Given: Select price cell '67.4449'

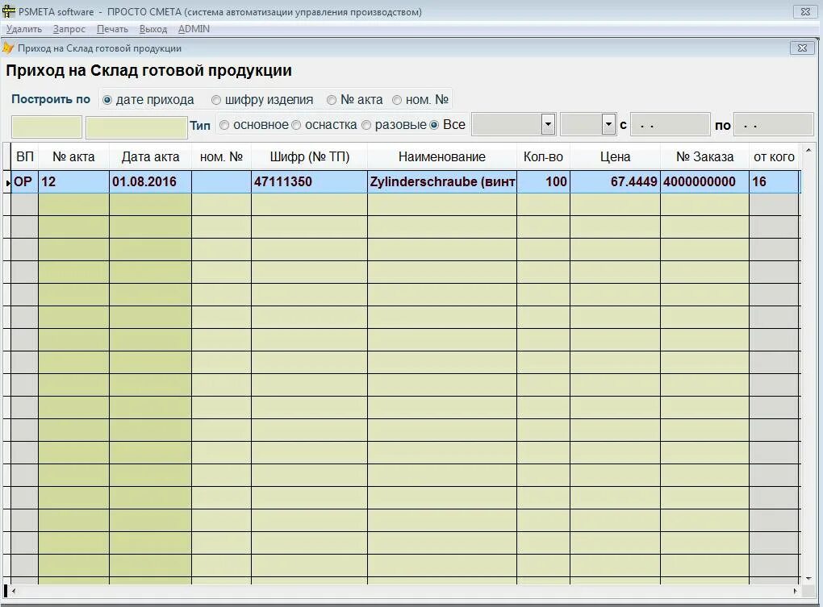Looking at the screenshot, I should [x=615, y=182].
